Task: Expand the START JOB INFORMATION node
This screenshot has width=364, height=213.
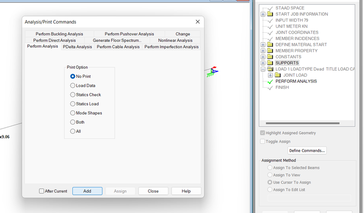Action: 263,14
